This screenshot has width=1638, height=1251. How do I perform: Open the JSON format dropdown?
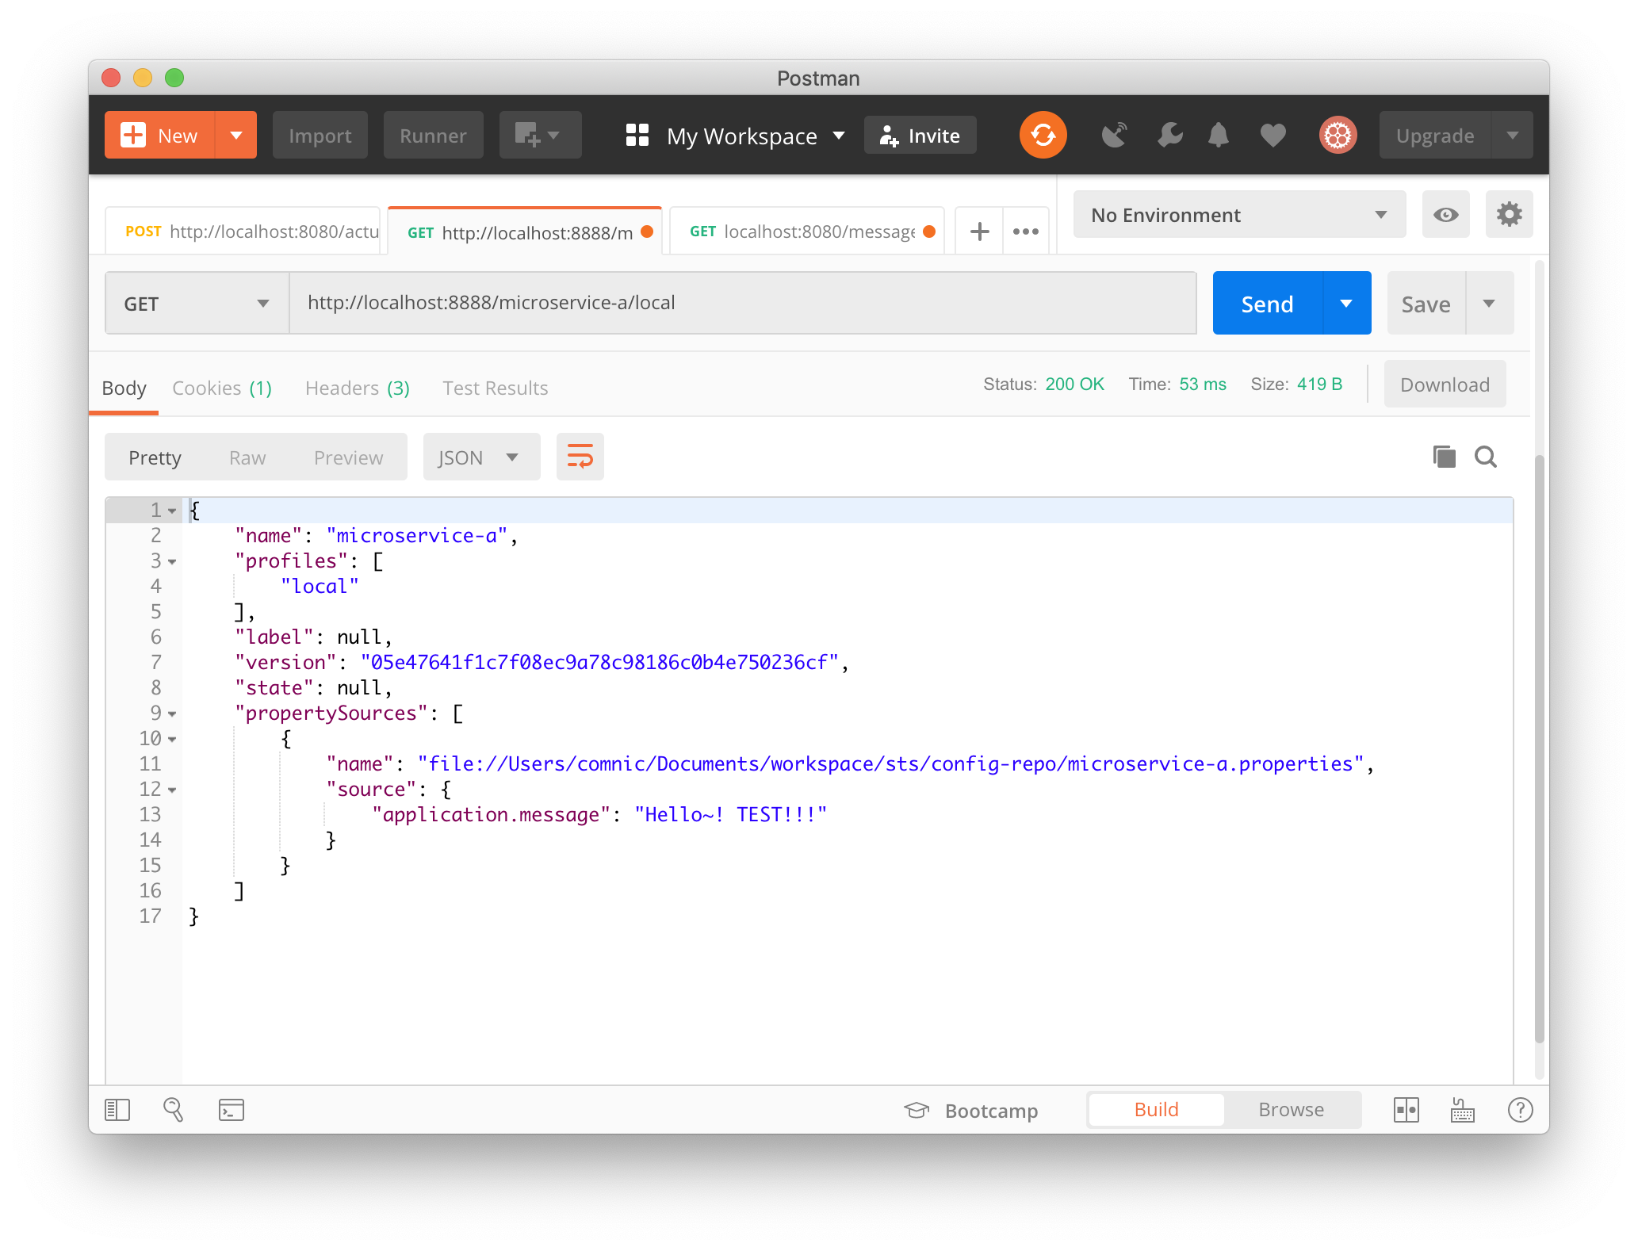480,457
